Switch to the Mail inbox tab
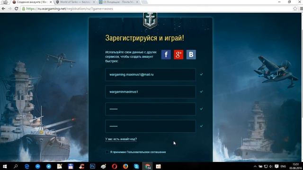The image size is (303, 170). click(x=118, y=2)
